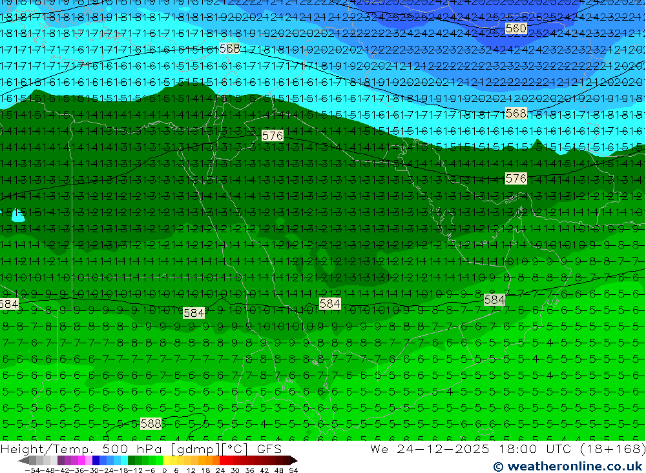Pick the cyan swatch above -18 in legend
Screen dimensions: 646x473
click(124, 461)
